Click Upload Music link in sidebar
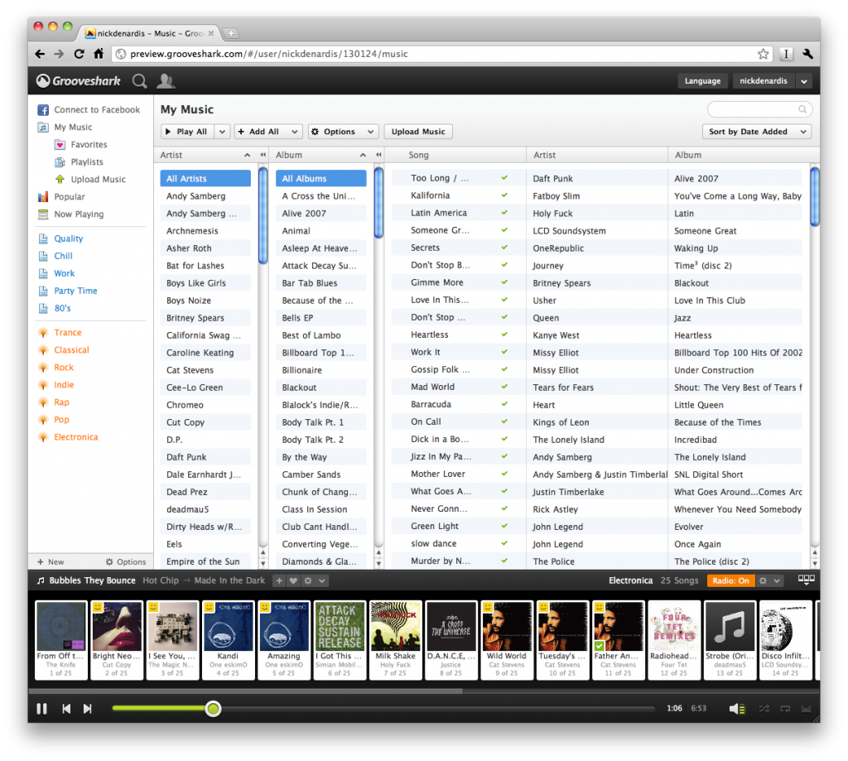848x761 pixels. [98, 180]
